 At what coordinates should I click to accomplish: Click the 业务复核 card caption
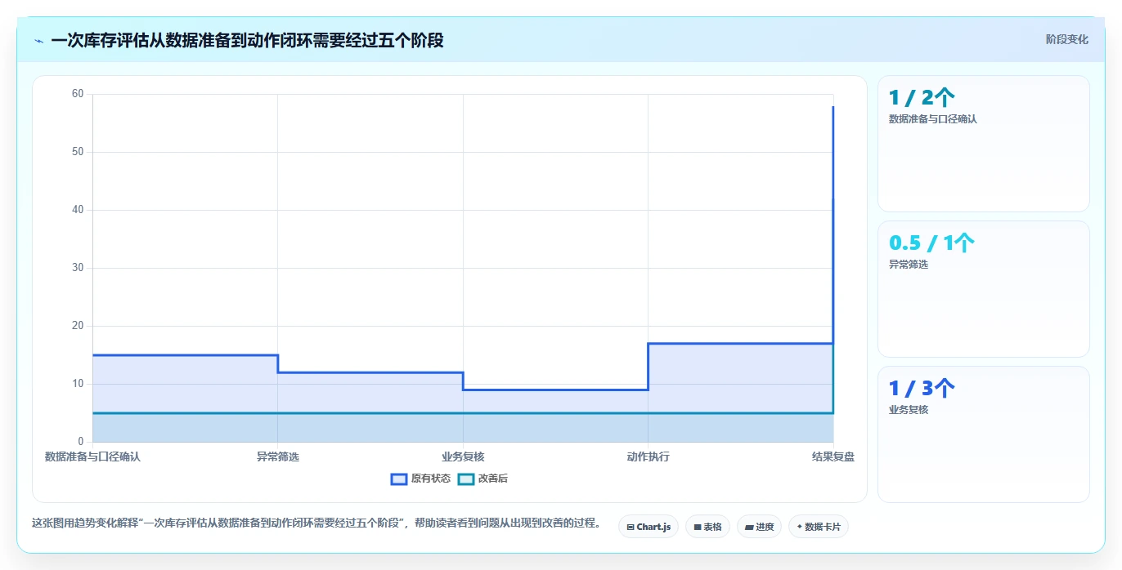point(909,410)
